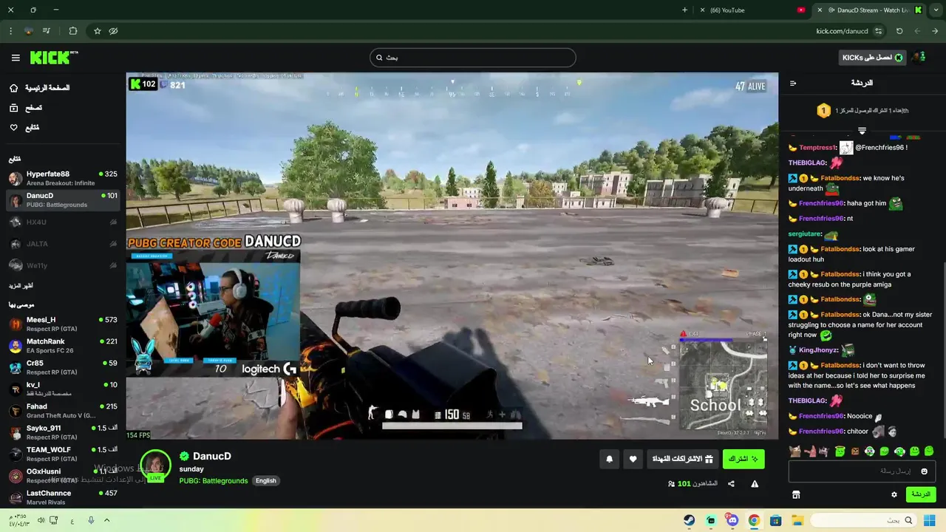Open a new browser tab
946x532 pixels.
click(x=684, y=10)
